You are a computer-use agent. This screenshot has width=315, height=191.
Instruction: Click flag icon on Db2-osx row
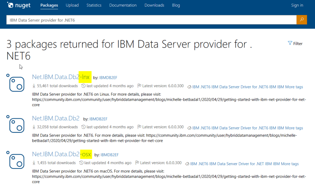[x=137, y=162]
